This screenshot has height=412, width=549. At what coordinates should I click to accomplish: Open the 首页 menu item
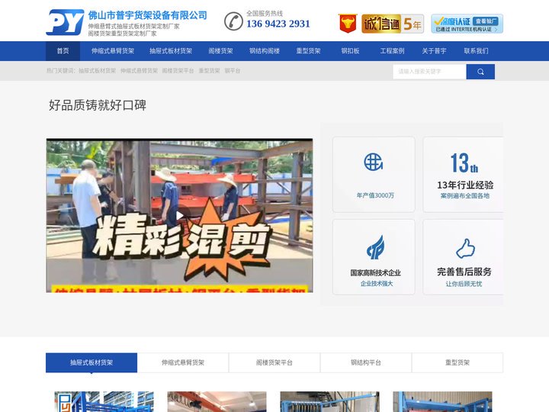coord(63,51)
